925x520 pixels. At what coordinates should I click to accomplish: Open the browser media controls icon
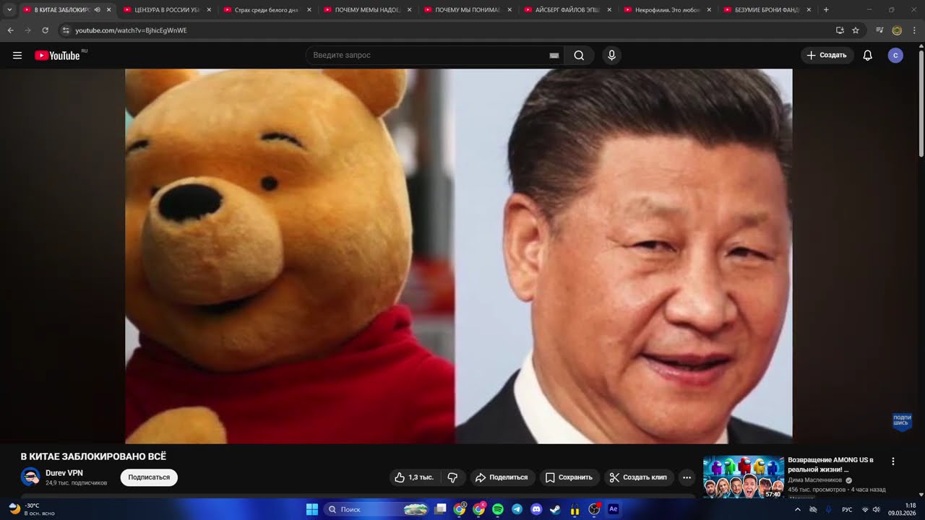click(879, 30)
